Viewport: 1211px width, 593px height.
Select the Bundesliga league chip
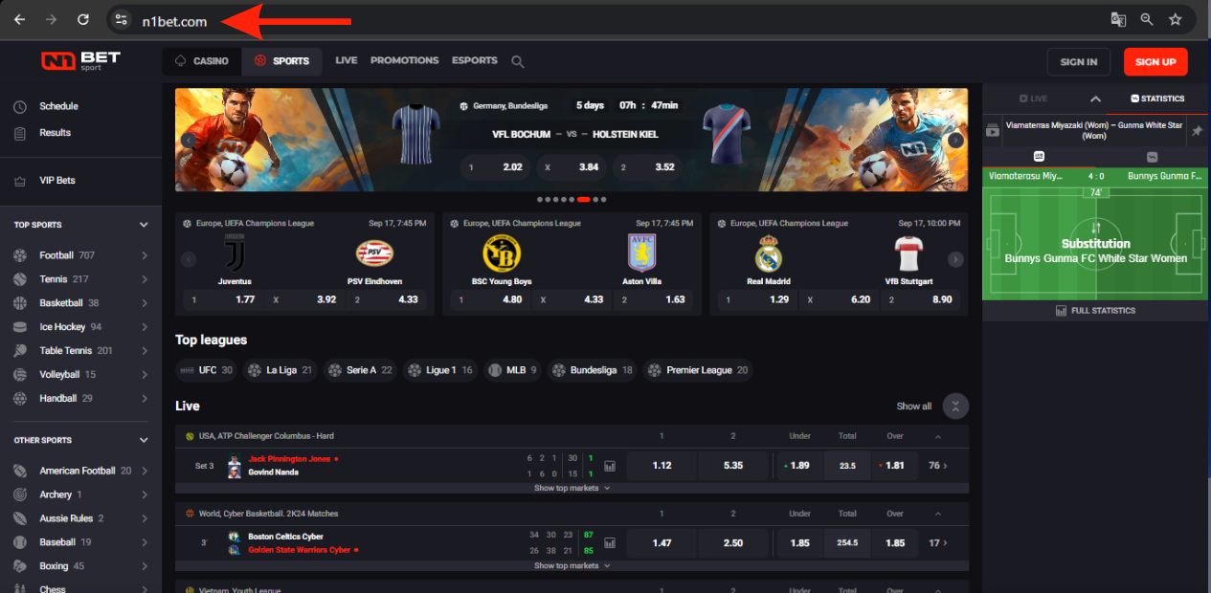pos(592,370)
